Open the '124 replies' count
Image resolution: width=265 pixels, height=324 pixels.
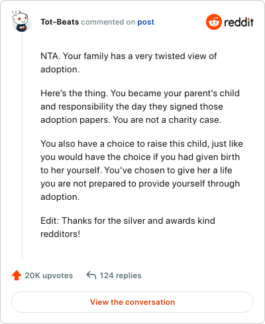coord(121,276)
